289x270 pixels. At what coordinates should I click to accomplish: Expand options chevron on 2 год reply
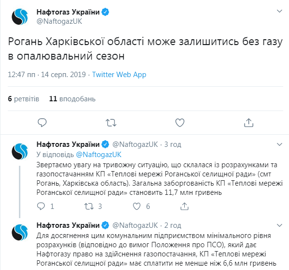click(280, 225)
